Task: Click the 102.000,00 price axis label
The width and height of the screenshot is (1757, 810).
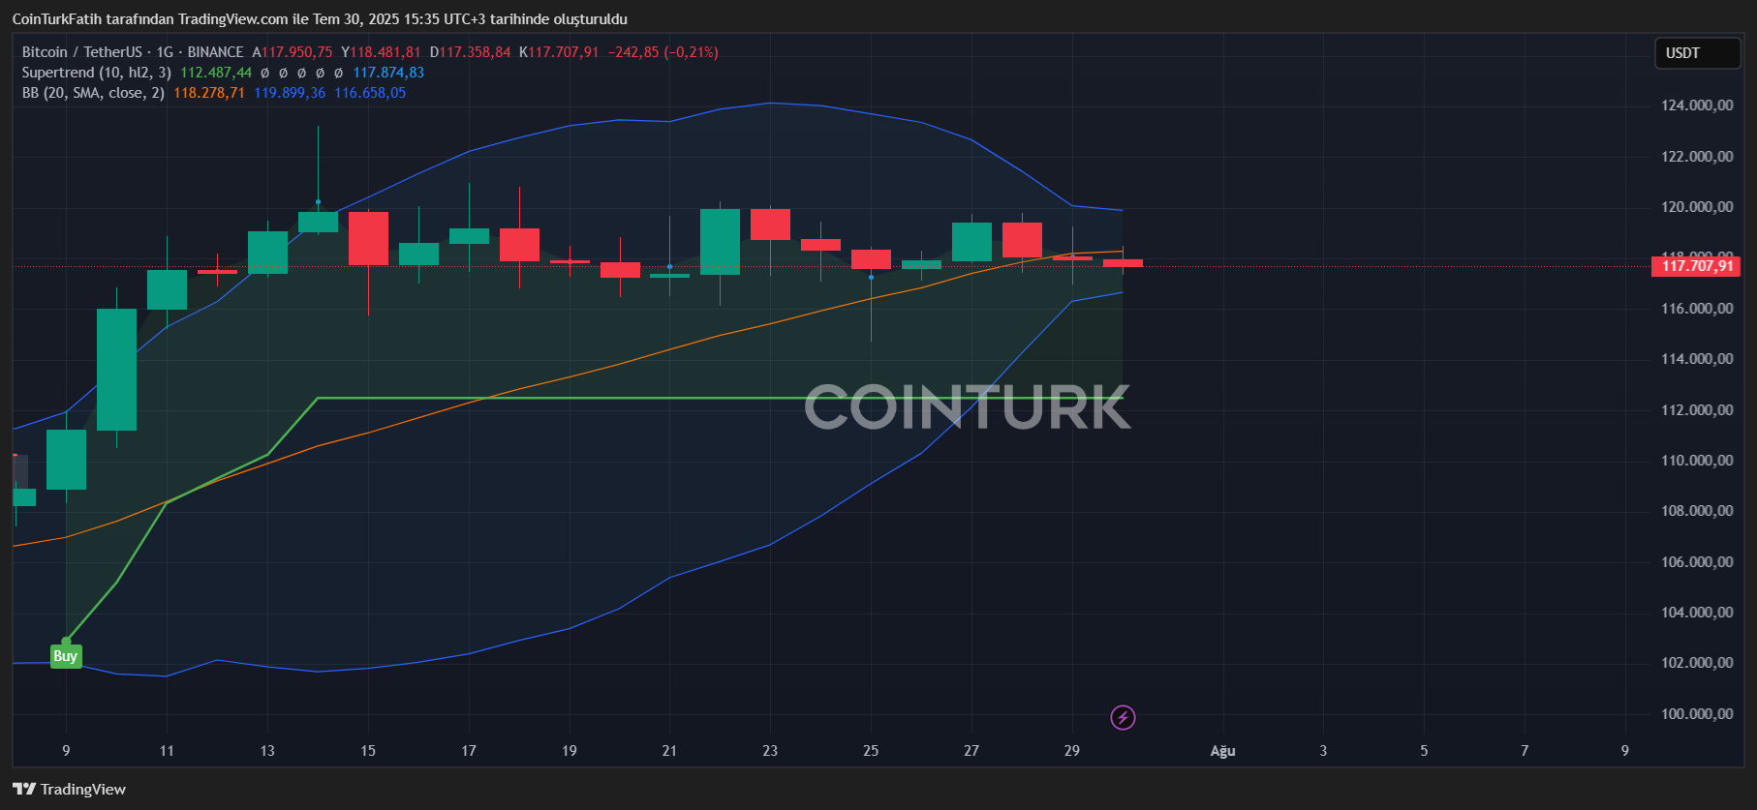Action: pyautogui.click(x=1697, y=663)
